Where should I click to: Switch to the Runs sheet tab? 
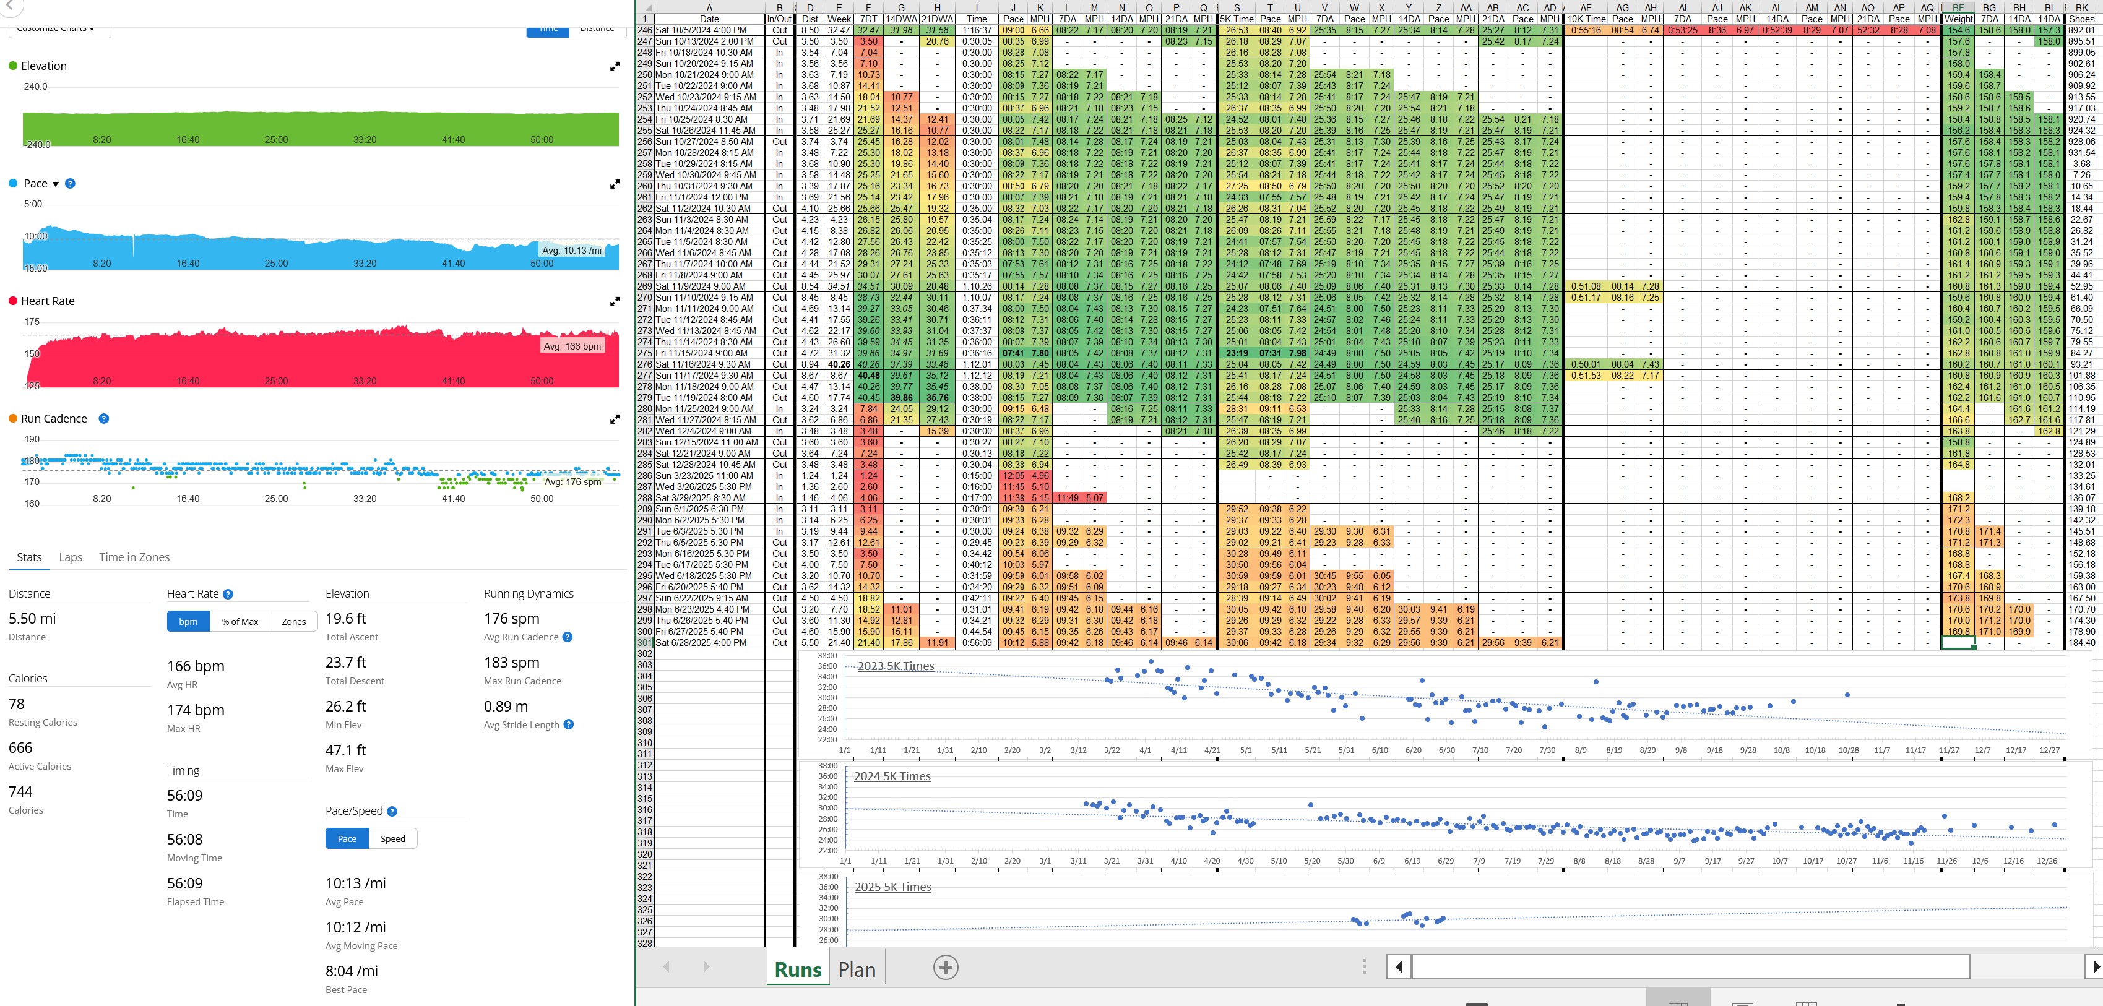[x=798, y=969]
